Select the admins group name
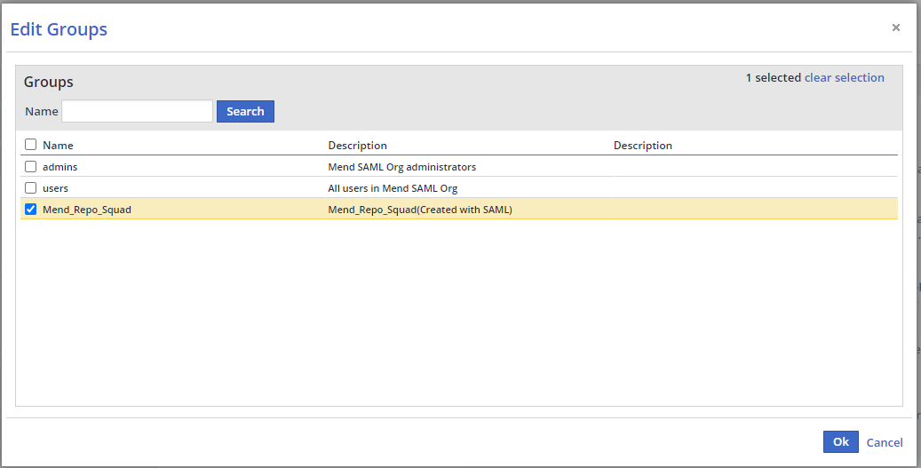Image resolution: width=921 pixels, height=468 pixels. pyautogui.click(x=60, y=167)
